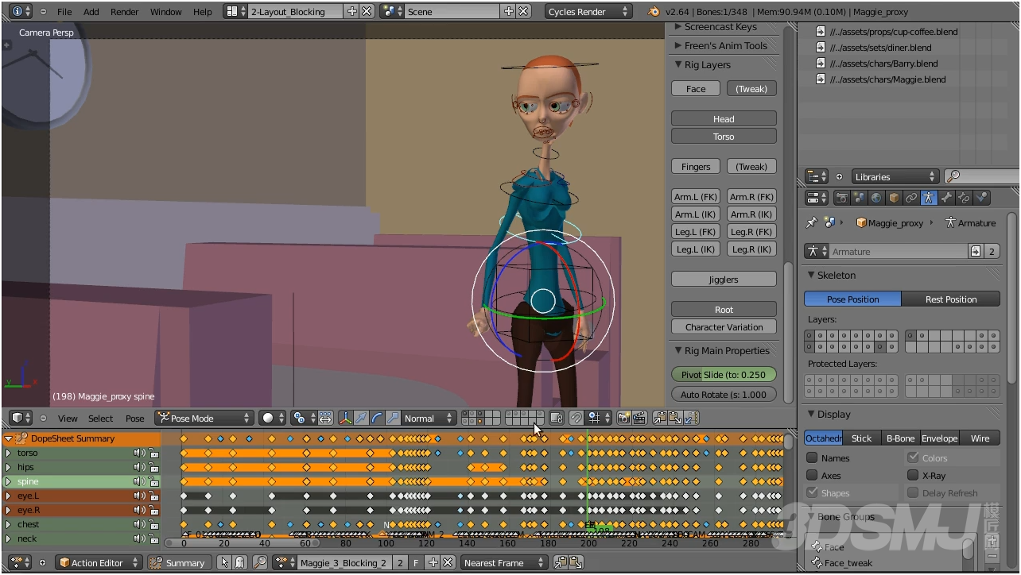1021x575 pixels.
Task: Open the Help menu
Action: click(203, 11)
